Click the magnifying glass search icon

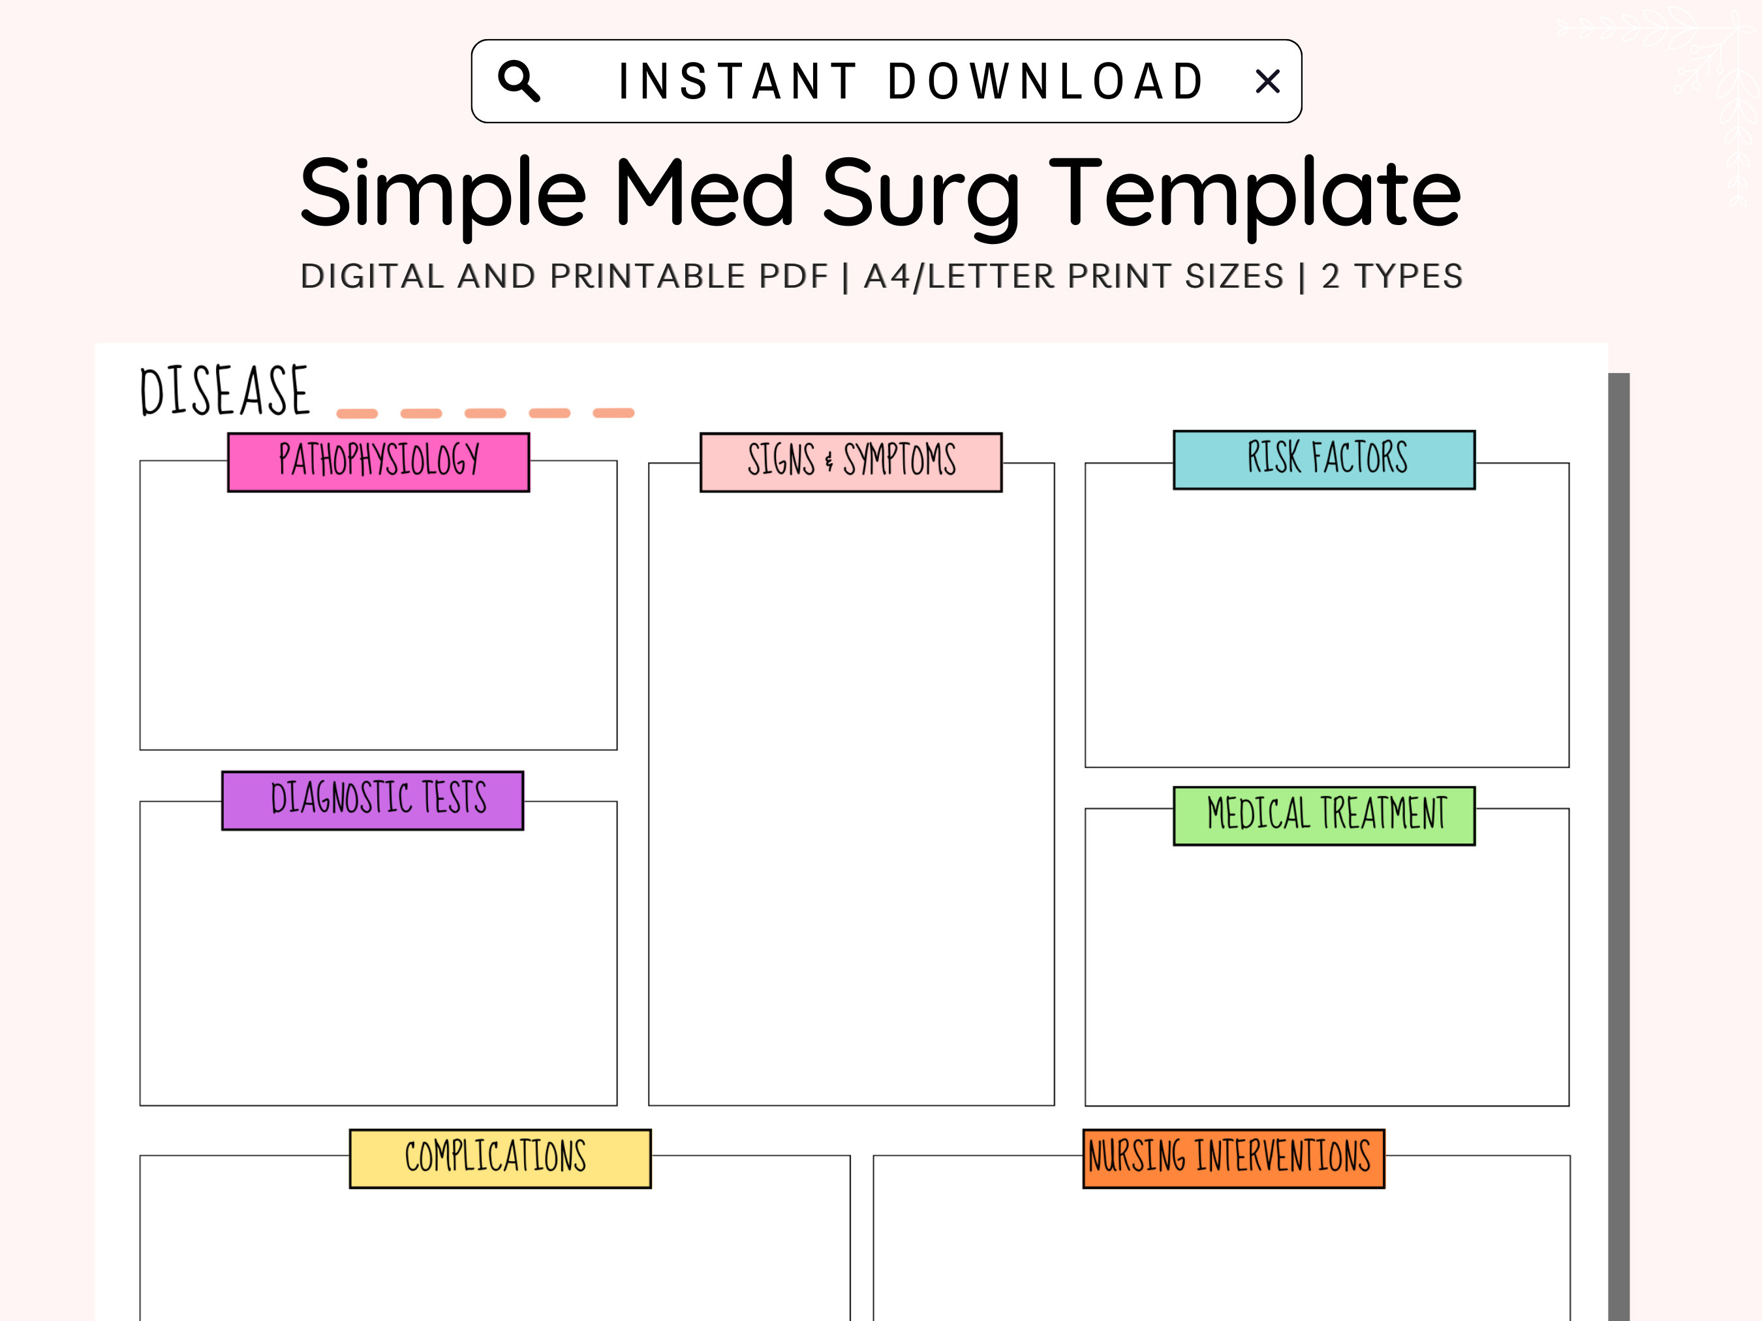519,82
